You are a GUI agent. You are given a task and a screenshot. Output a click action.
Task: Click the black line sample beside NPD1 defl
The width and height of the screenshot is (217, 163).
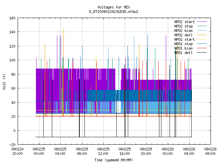click(x=202, y=53)
